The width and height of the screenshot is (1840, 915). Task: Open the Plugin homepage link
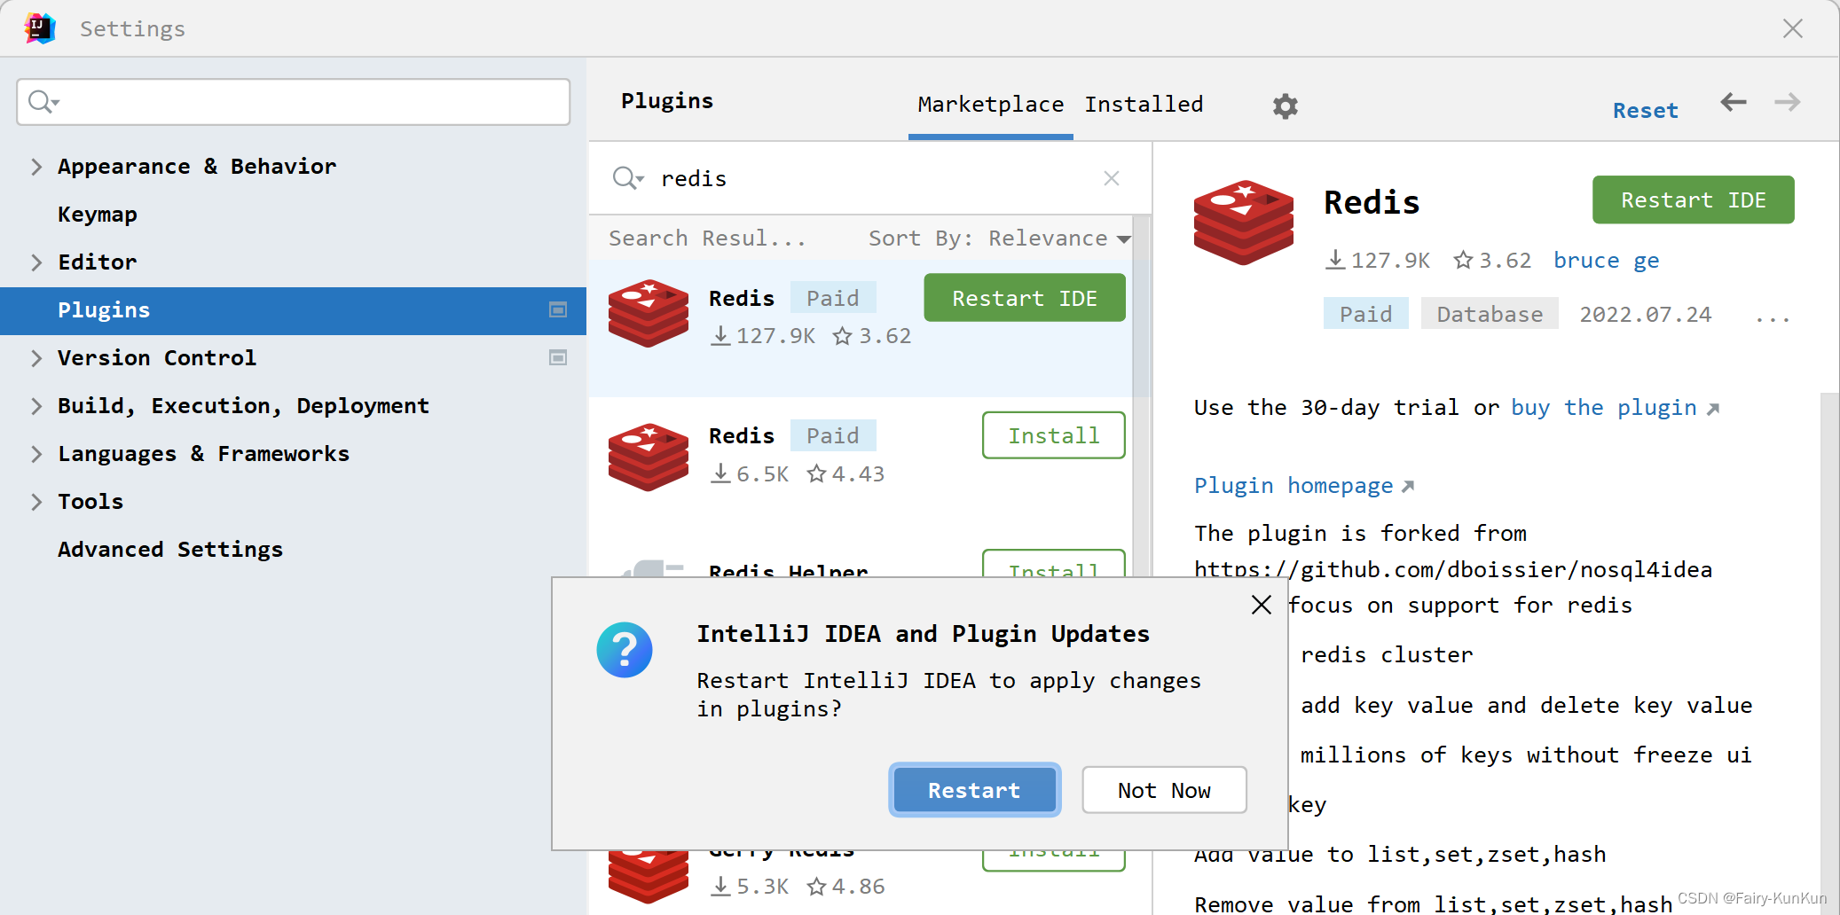click(1304, 486)
